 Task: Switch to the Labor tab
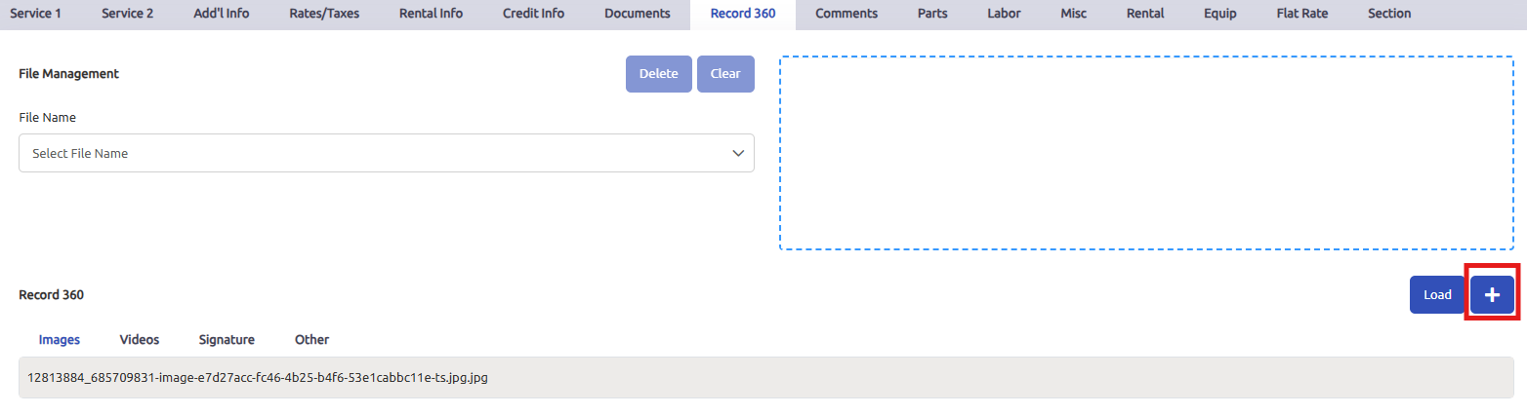pyautogui.click(x=1004, y=14)
